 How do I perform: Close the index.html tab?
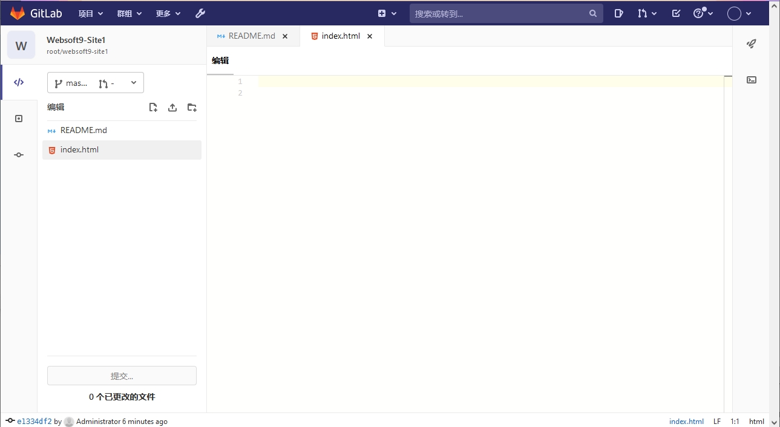[370, 36]
